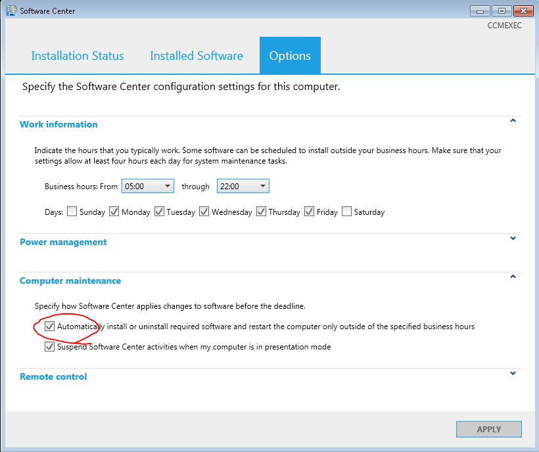
Task: Collapse the Work information section
Action: click(513, 121)
